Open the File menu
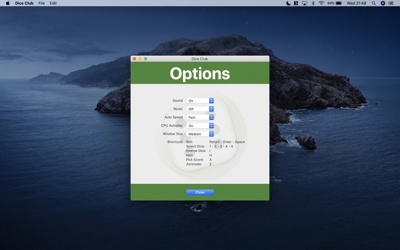Image resolution: width=400 pixels, height=250 pixels. [42, 3]
